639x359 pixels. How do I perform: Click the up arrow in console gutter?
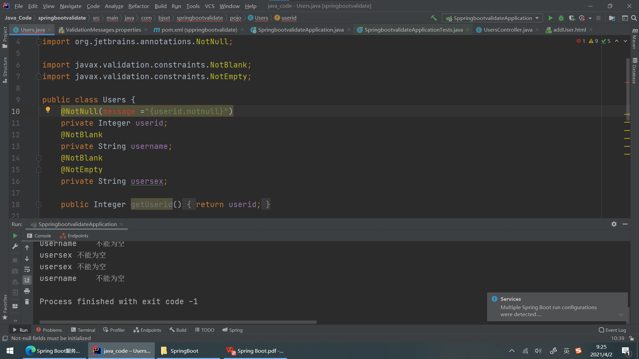(27, 248)
